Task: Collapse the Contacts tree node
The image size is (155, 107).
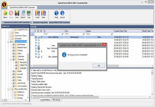Action: [x=11, y=60]
